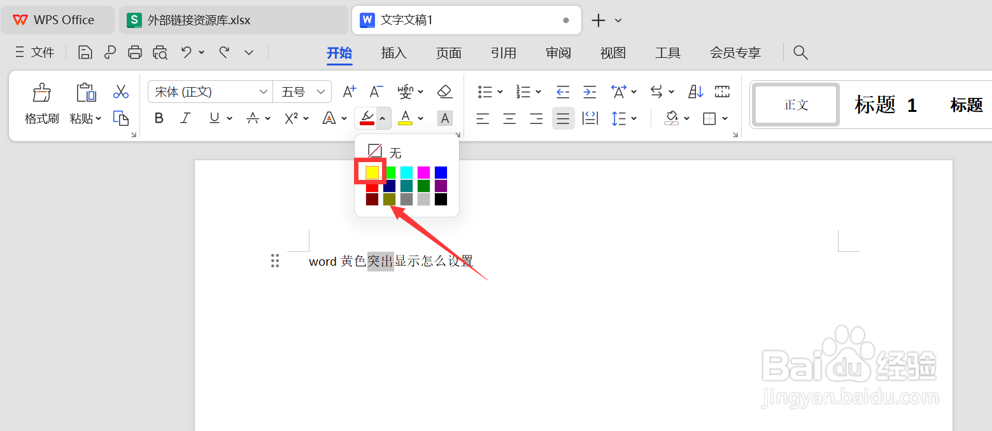Click the Clear Formatting eraser icon
The width and height of the screenshot is (992, 431).
444,91
